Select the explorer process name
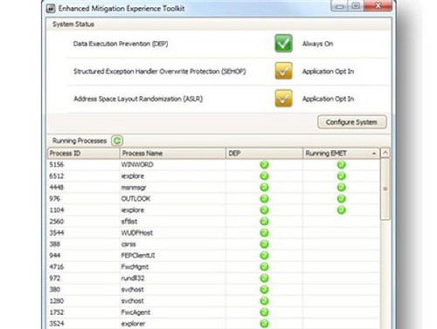The width and height of the screenshot is (437, 329). click(x=133, y=324)
